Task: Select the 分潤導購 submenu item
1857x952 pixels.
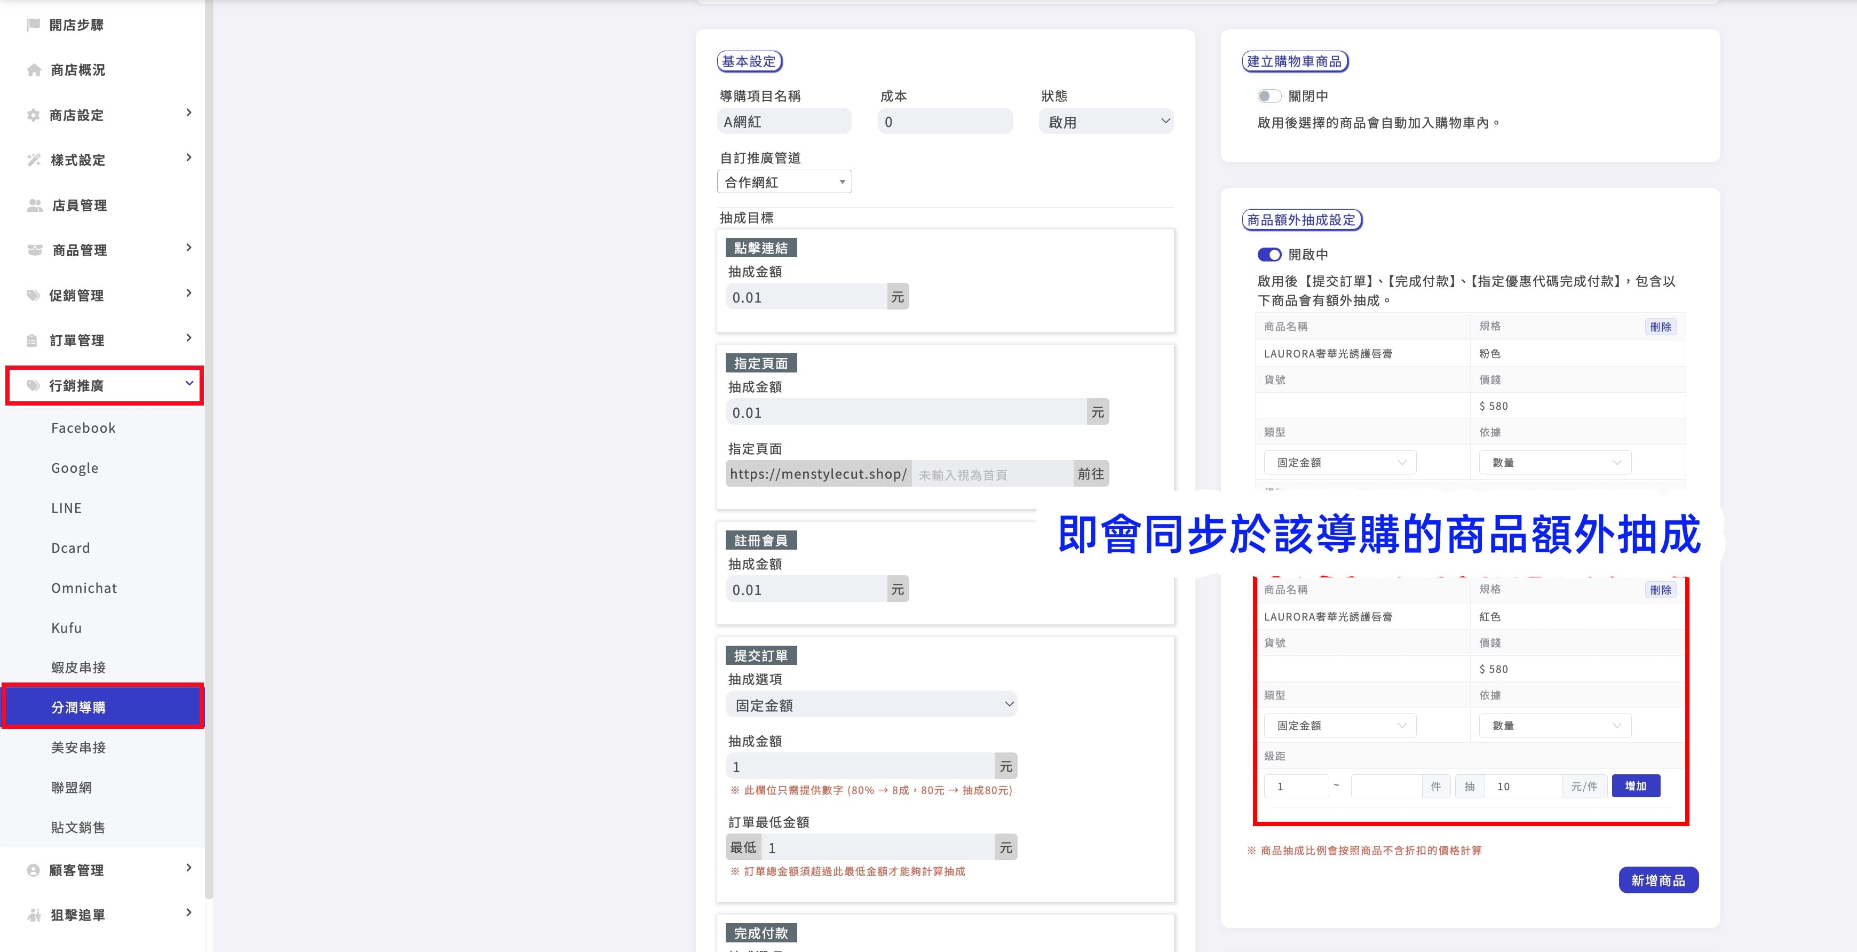Action: 102,707
